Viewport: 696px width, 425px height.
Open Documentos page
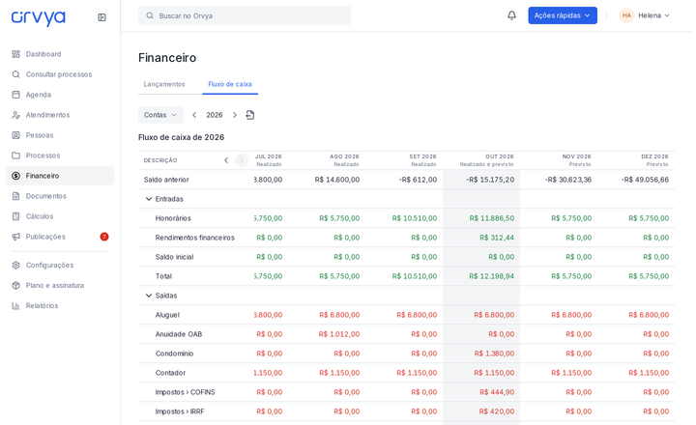60,196
